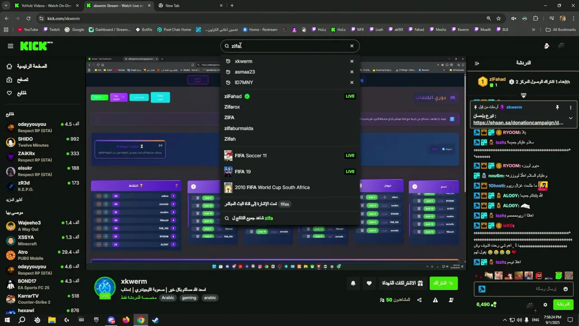This screenshot has width=579, height=326.
Task: Click the xkwerm streamer avatar
Action: point(105,288)
